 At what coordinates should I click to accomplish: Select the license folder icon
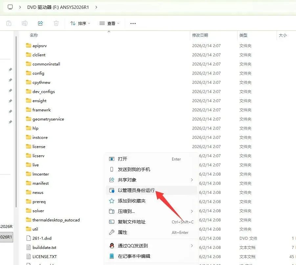click(29, 146)
